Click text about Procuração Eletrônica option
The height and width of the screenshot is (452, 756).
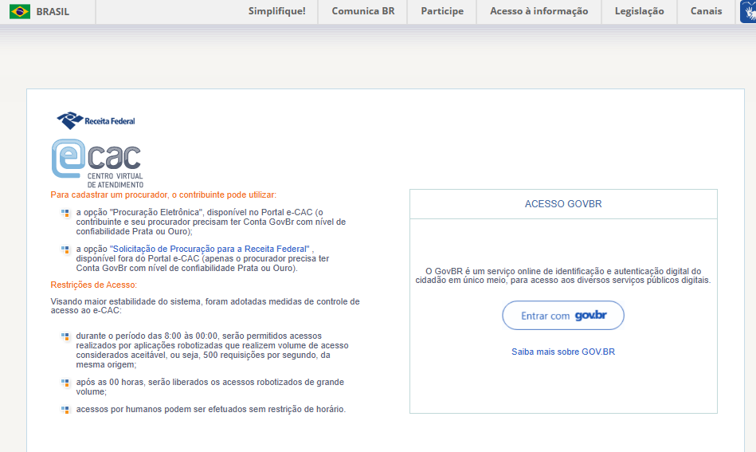210,222
